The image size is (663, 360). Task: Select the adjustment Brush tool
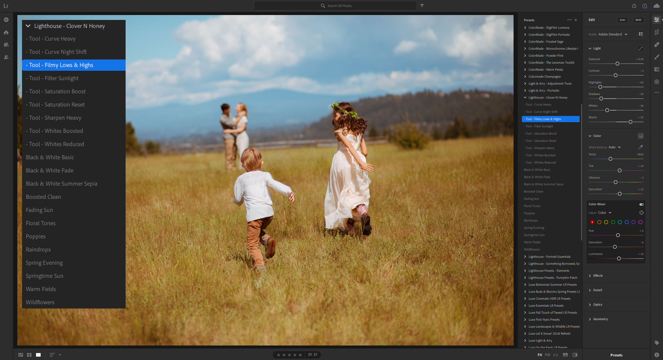(x=657, y=57)
